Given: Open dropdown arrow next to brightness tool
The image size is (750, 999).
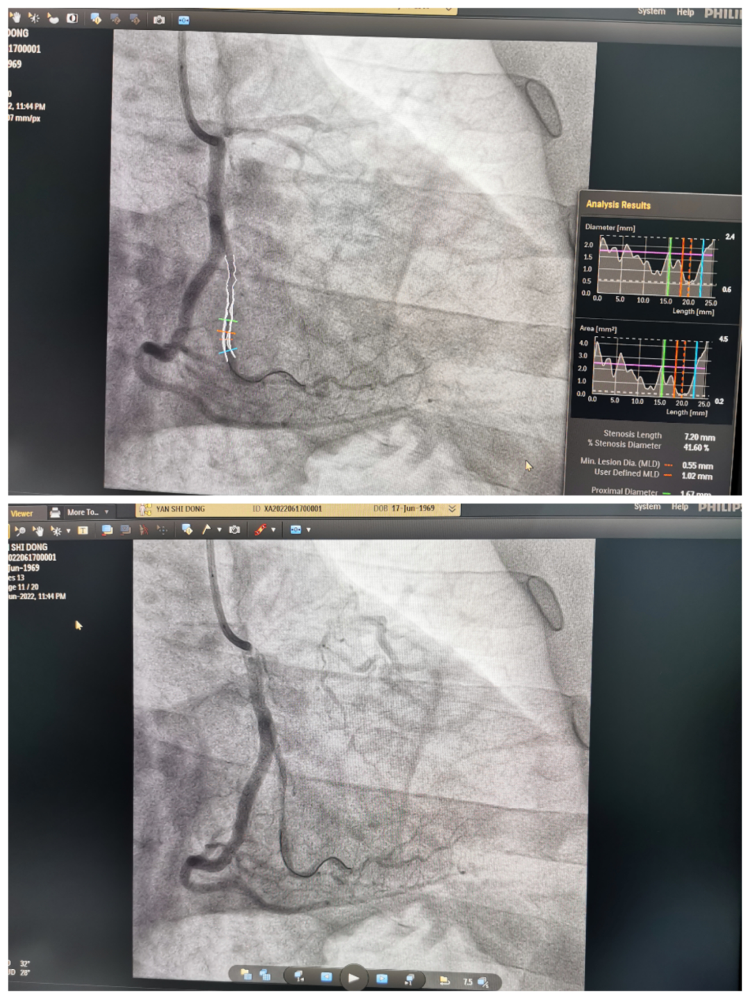Looking at the screenshot, I should (x=68, y=531).
